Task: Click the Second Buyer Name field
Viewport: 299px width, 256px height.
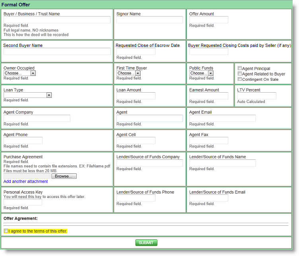Action: [x=57, y=51]
